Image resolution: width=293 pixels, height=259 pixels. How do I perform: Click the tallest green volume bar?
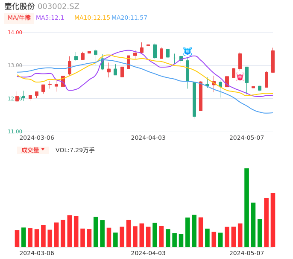coord(246,207)
